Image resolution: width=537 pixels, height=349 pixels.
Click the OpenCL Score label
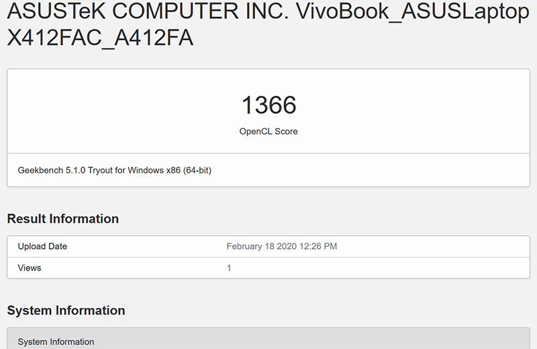pyautogui.click(x=268, y=132)
